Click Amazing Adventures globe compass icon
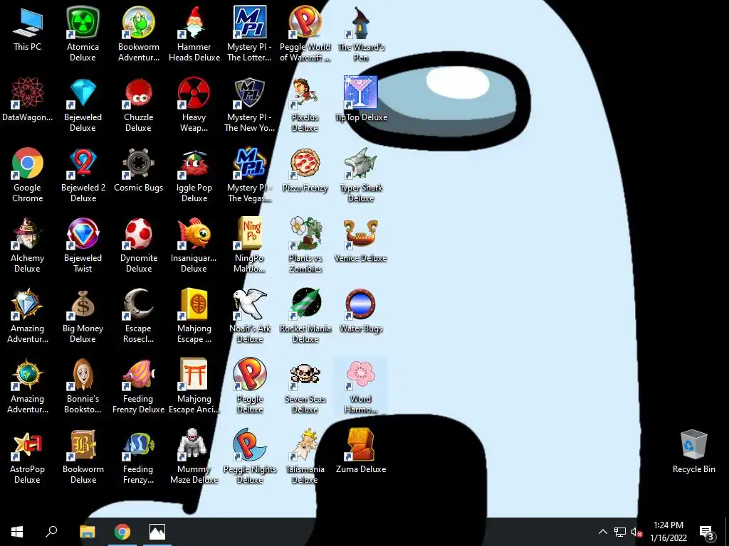 [28, 374]
